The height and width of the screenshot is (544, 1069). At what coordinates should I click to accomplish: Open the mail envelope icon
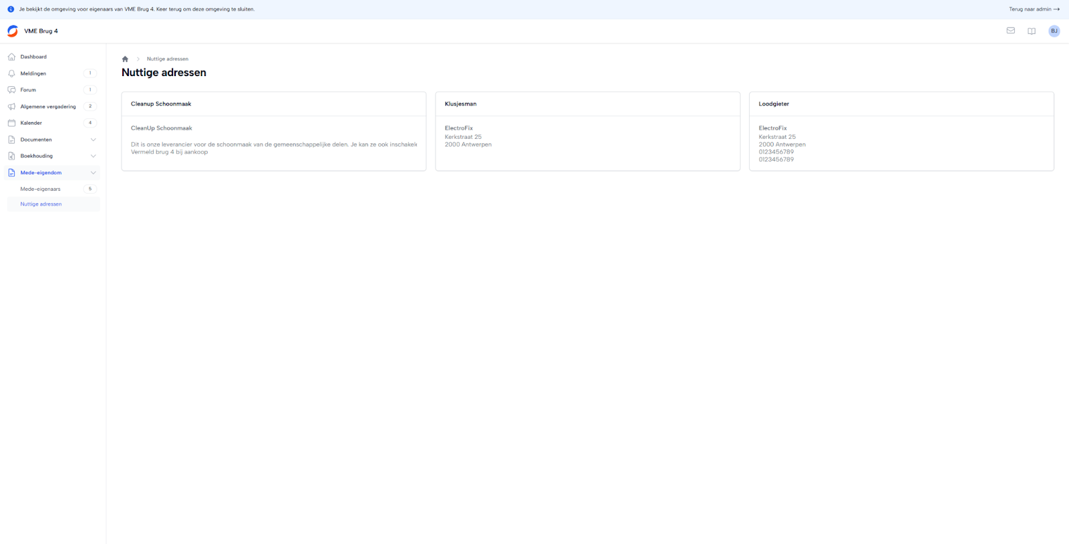click(x=1010, y=31)
